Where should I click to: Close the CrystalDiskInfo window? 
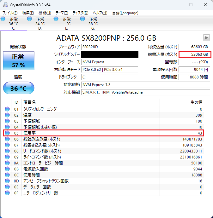(x=205, y=5)
